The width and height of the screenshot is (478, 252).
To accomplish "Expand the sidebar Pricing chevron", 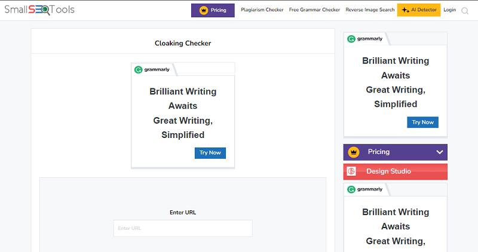I will click(440, 152).
